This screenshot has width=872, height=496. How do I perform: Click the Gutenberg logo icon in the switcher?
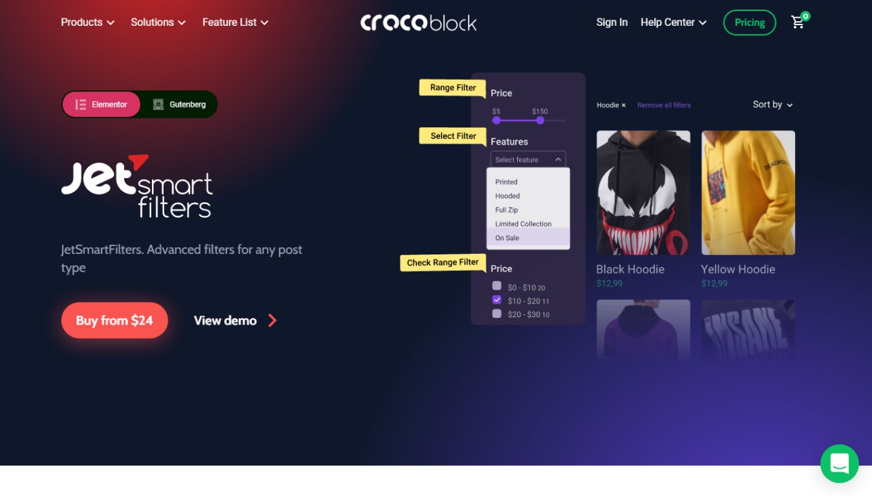coord(158,105)
